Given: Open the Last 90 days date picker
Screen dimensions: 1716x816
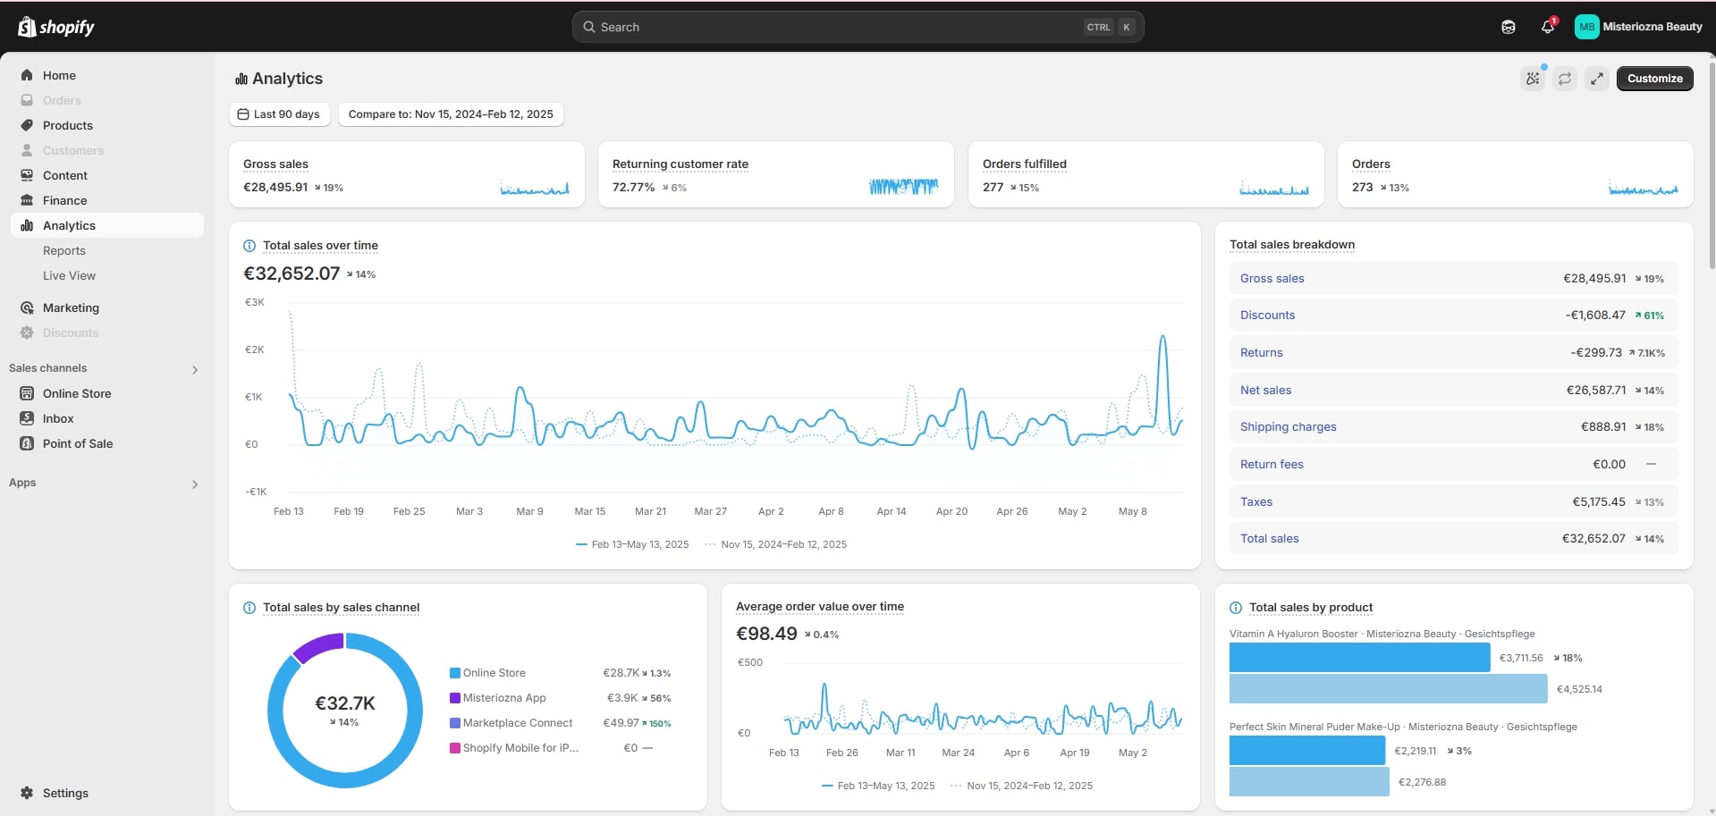Looking at the screenshot, I should click(279, 114).
